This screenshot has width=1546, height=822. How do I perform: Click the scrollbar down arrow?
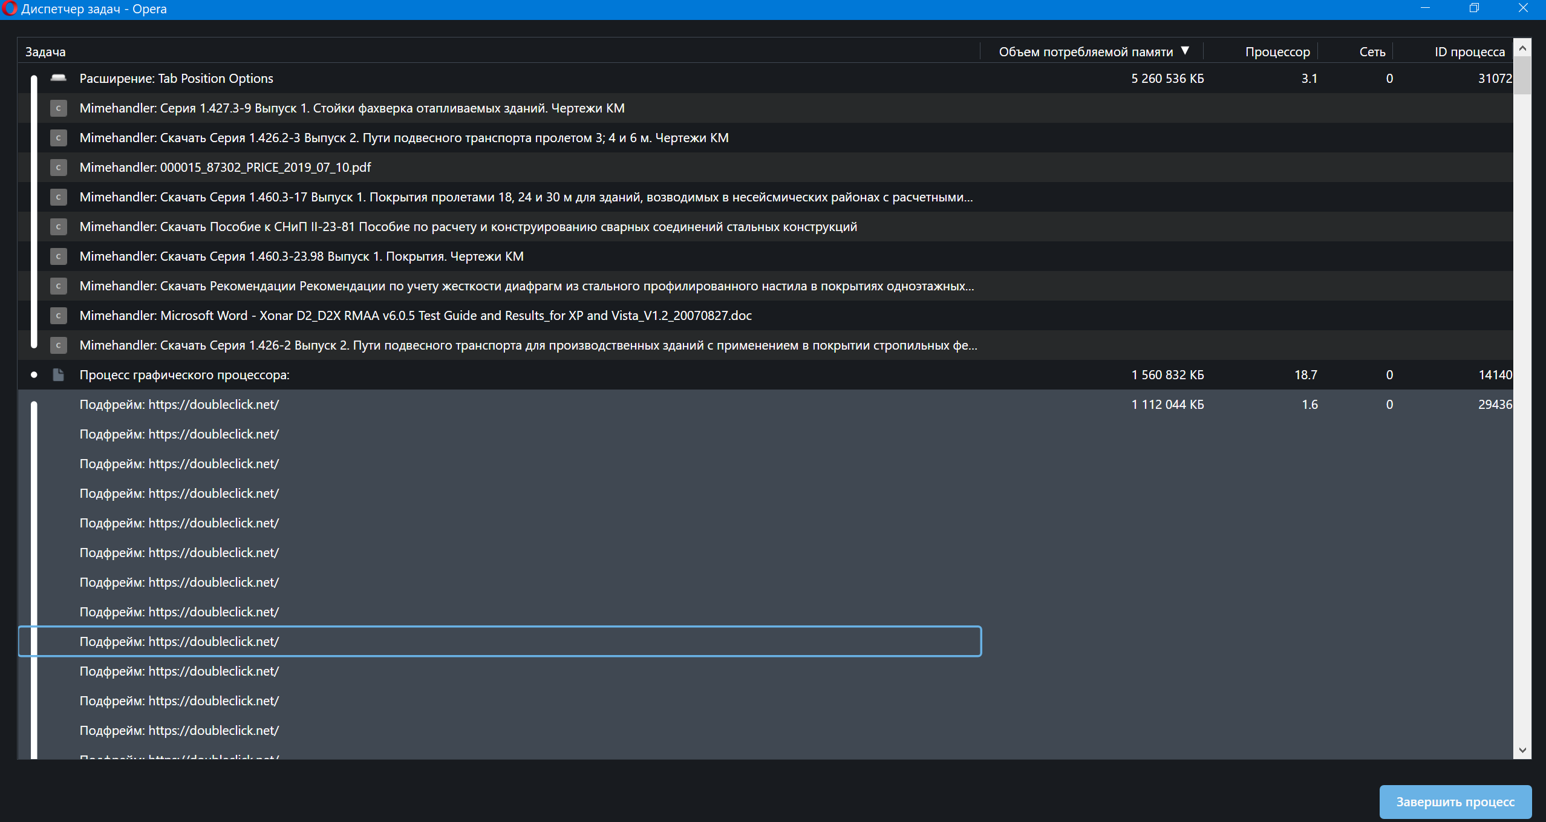pyautogui.click(x=1522, y=750)
